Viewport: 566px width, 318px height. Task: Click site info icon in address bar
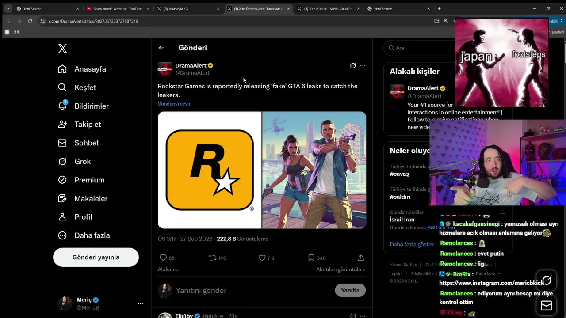click(42, 21)
